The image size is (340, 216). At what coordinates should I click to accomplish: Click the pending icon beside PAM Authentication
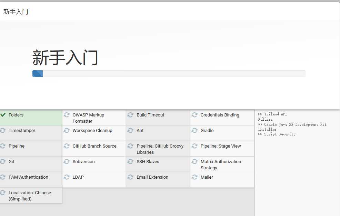coord(3,177)
